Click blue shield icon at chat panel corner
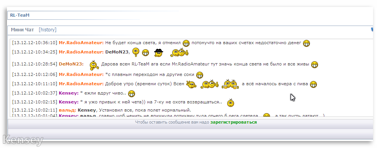The image size is (380, 148). pos(372,29)
